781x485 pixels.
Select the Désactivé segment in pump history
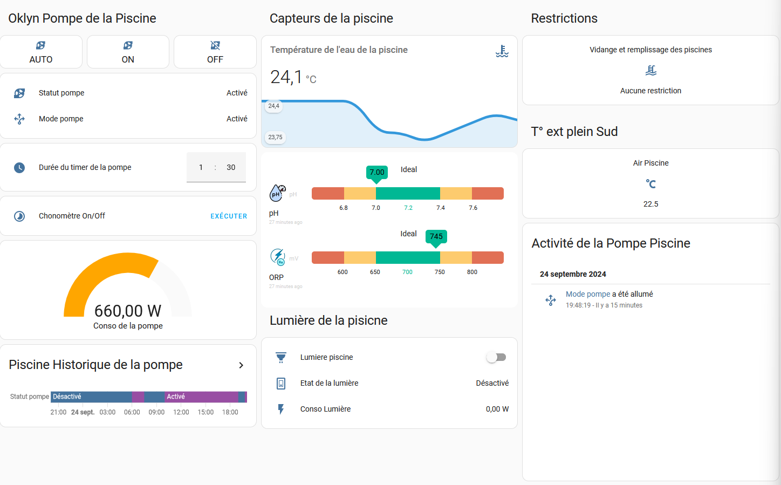pos(91,397)
